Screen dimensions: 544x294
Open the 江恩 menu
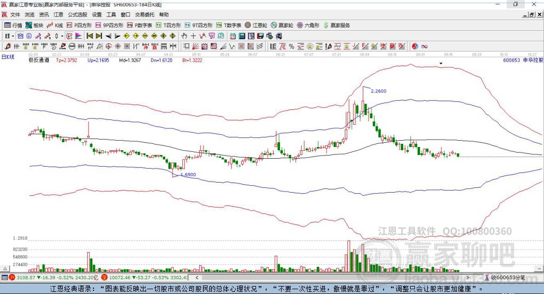(58, 14)
